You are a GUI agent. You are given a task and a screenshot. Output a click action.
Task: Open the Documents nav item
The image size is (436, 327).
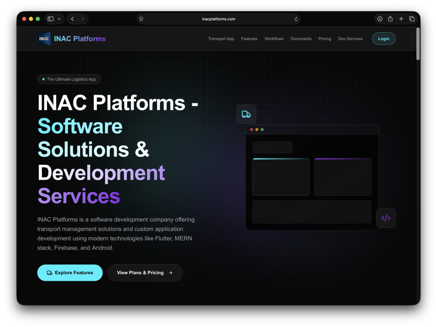pos(301,39)
